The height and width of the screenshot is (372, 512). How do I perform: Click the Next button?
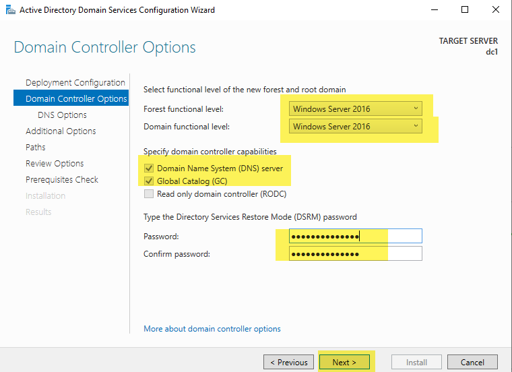[344, 362]
